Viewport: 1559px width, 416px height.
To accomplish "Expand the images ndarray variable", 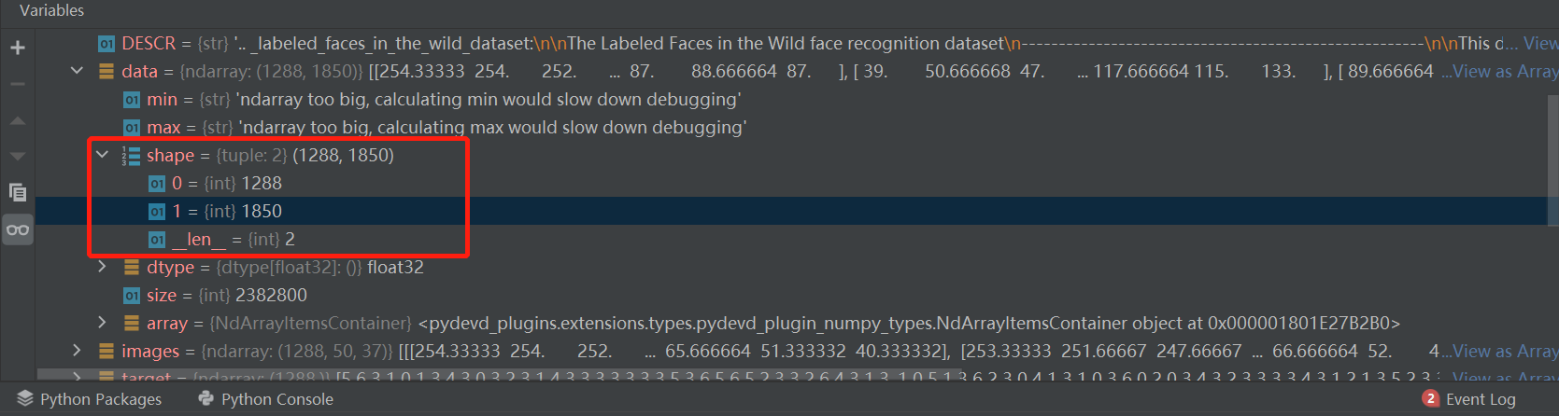I will (x=78, y=351).
